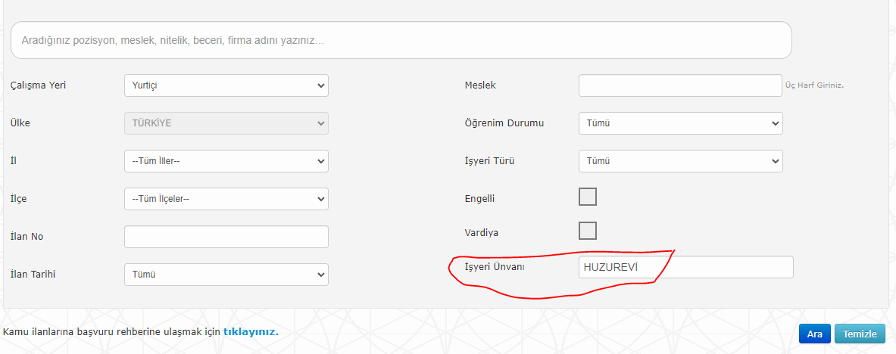Click the Meslek label text

pos(481,85)
